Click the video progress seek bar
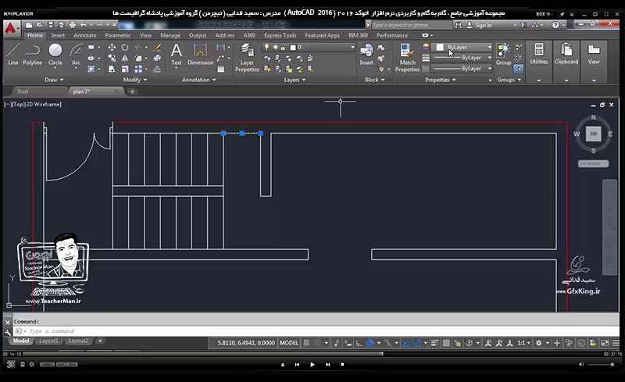 coord(312,354)
